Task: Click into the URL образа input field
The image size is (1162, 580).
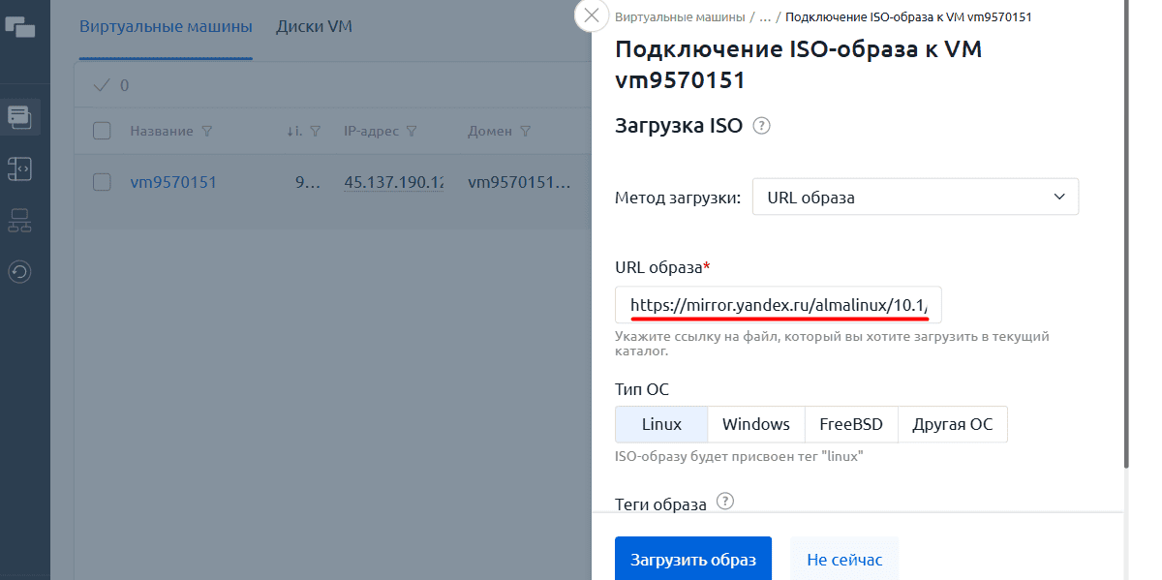Action: click(x=779, y=305)
